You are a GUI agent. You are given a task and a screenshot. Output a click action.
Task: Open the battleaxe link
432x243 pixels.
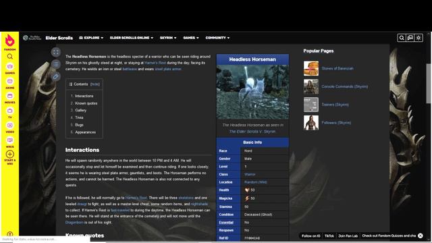[x=130, y=69]
